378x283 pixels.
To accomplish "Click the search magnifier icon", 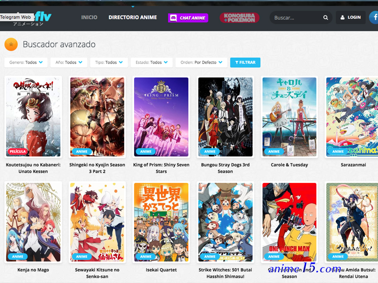I will (326, 18).
